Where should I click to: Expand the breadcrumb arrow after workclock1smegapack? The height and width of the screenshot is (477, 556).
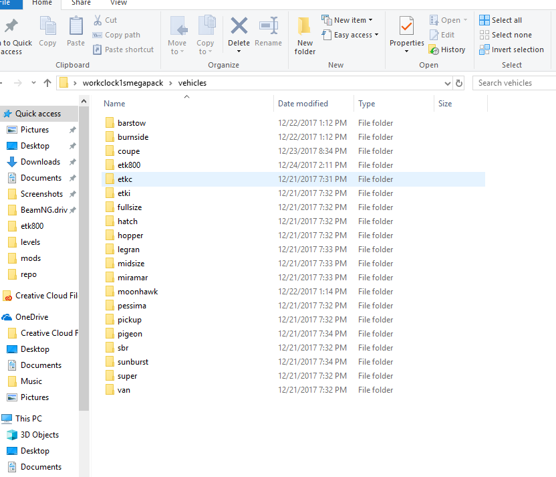click(x=170, y=83)
